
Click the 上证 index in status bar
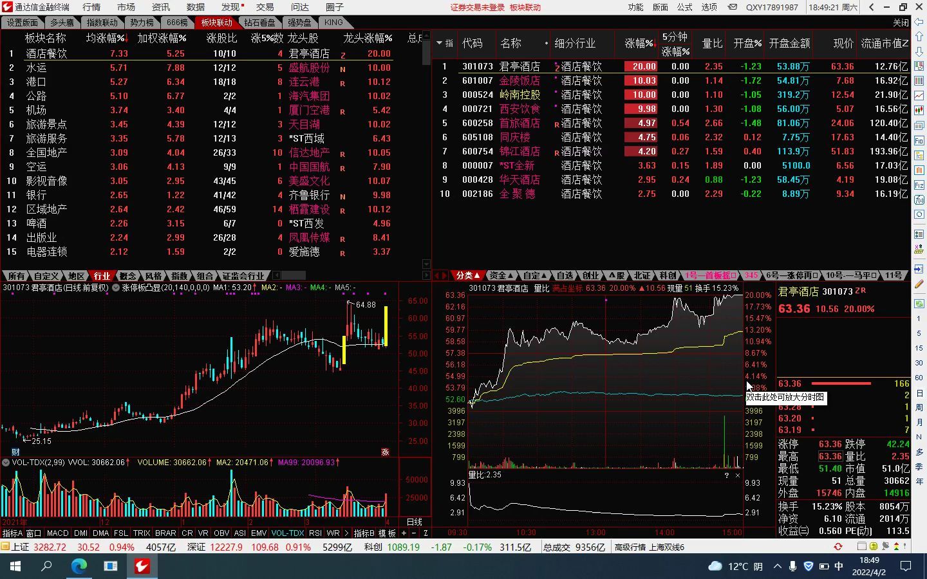[x=21, y=547]
